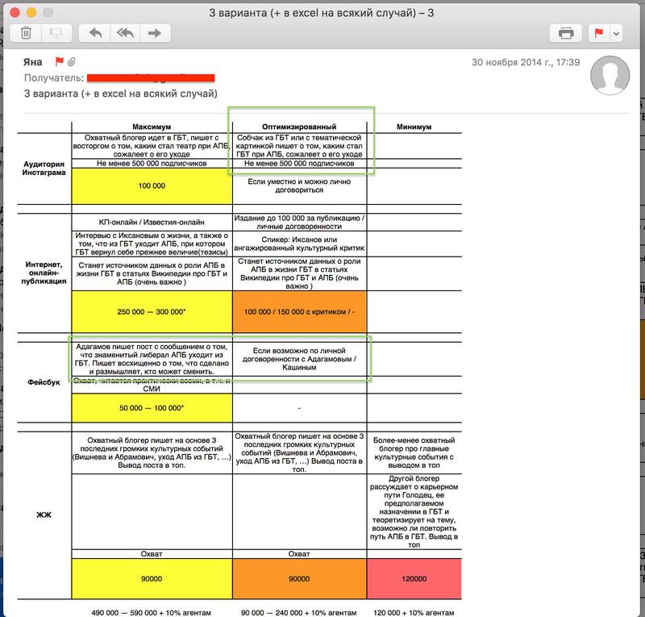Click 'Адагамов пишет пост с сообщением' cell
Image resolution: width=645 pixels, height=617 pixels.
click(x=152, y=359)
